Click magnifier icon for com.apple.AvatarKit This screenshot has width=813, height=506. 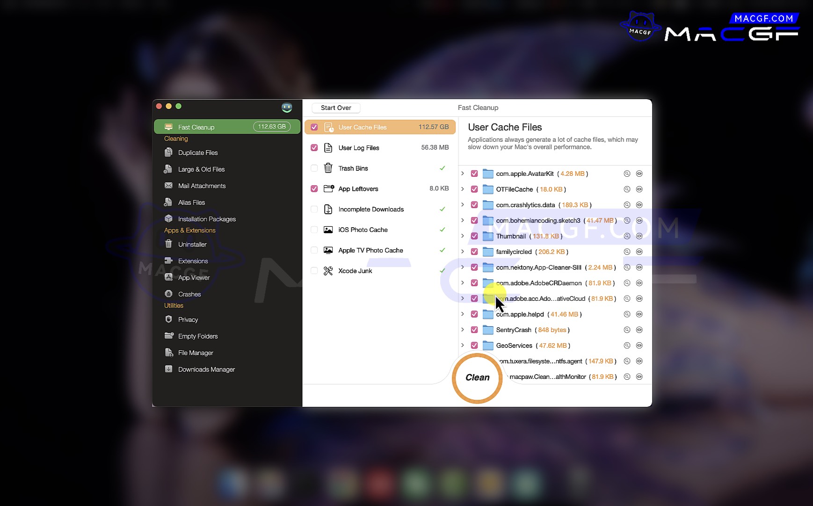(627, 173)
